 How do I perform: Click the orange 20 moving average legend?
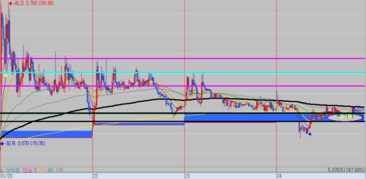click(x=42, y=170)
